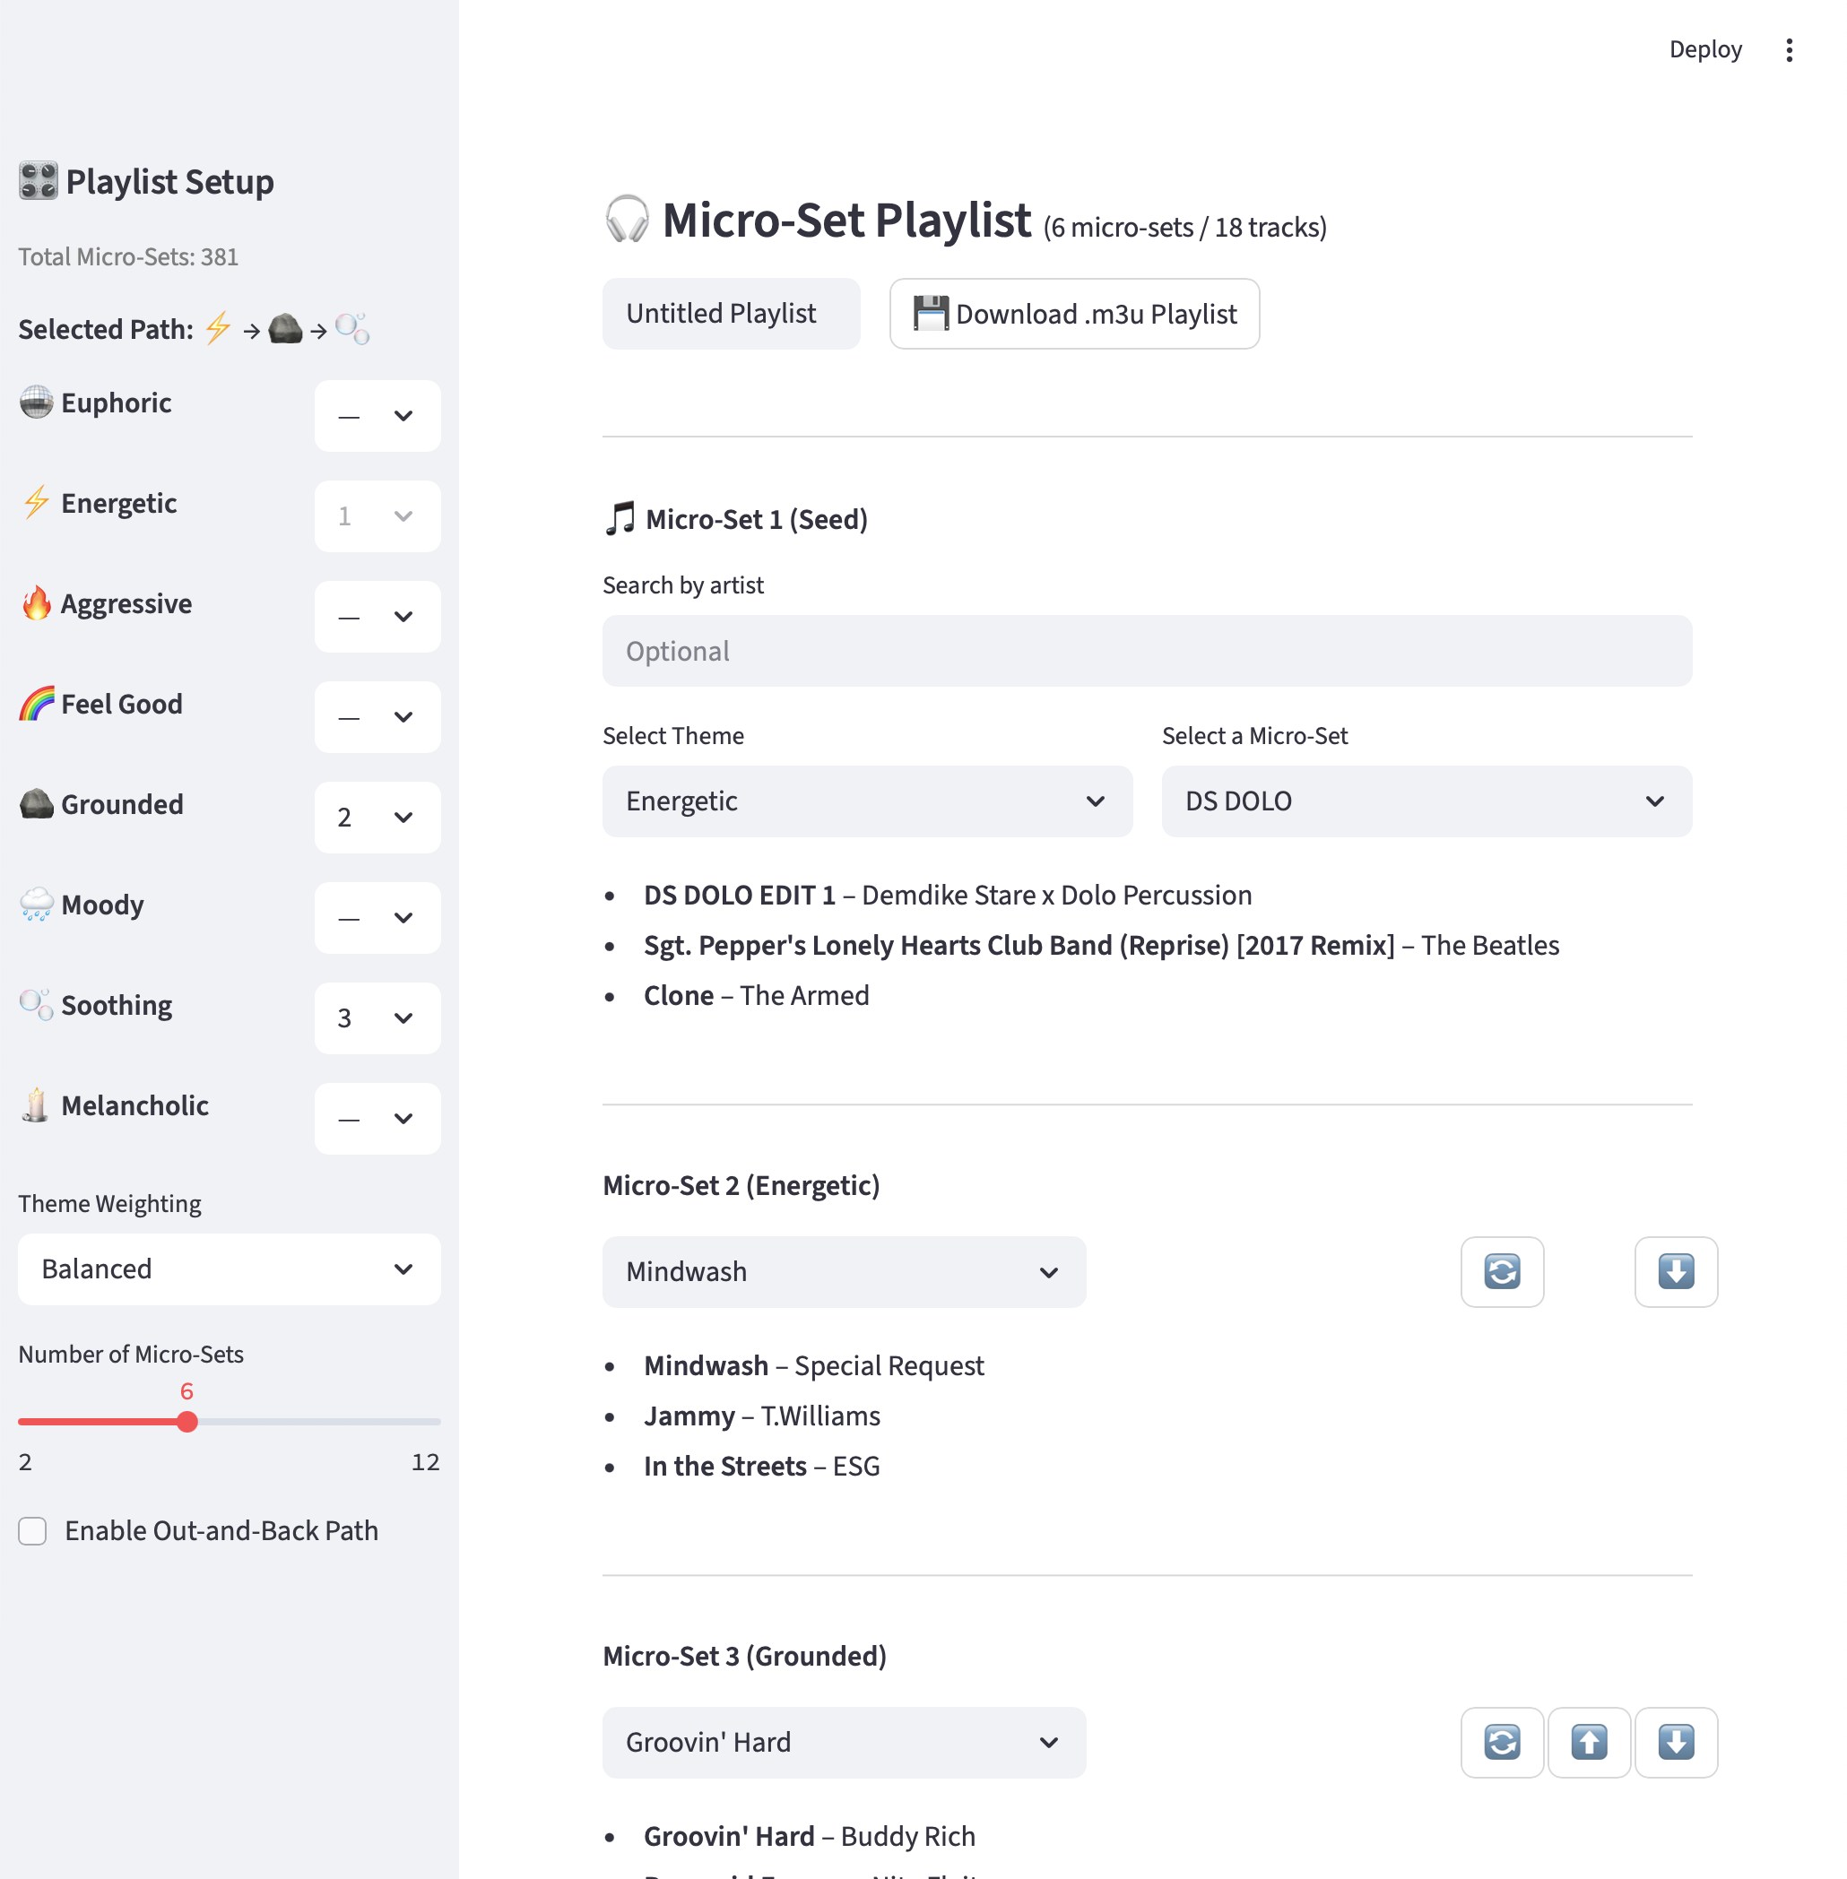Move Micro-Set 3 down with arrow icon
Screen dimensions: 1847x1879
[x=1675, y=1741]
